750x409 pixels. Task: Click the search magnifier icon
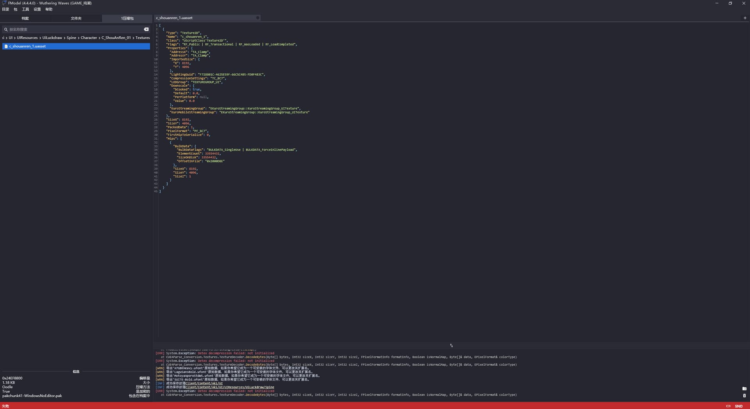6,29
